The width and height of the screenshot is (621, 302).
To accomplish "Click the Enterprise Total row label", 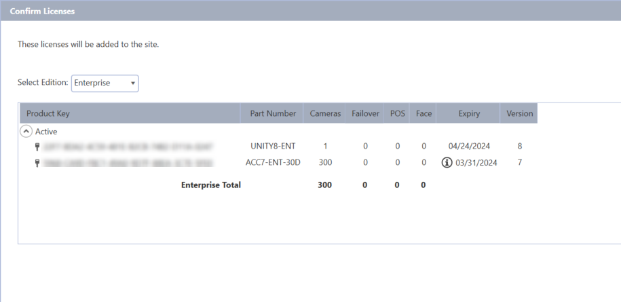I will tap(210, 185).
